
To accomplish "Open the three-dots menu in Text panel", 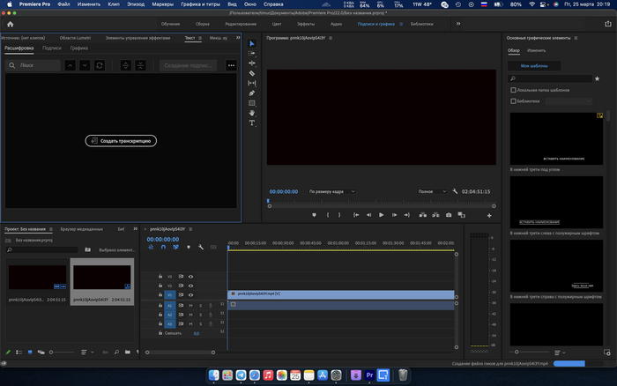I will [231, 65].
